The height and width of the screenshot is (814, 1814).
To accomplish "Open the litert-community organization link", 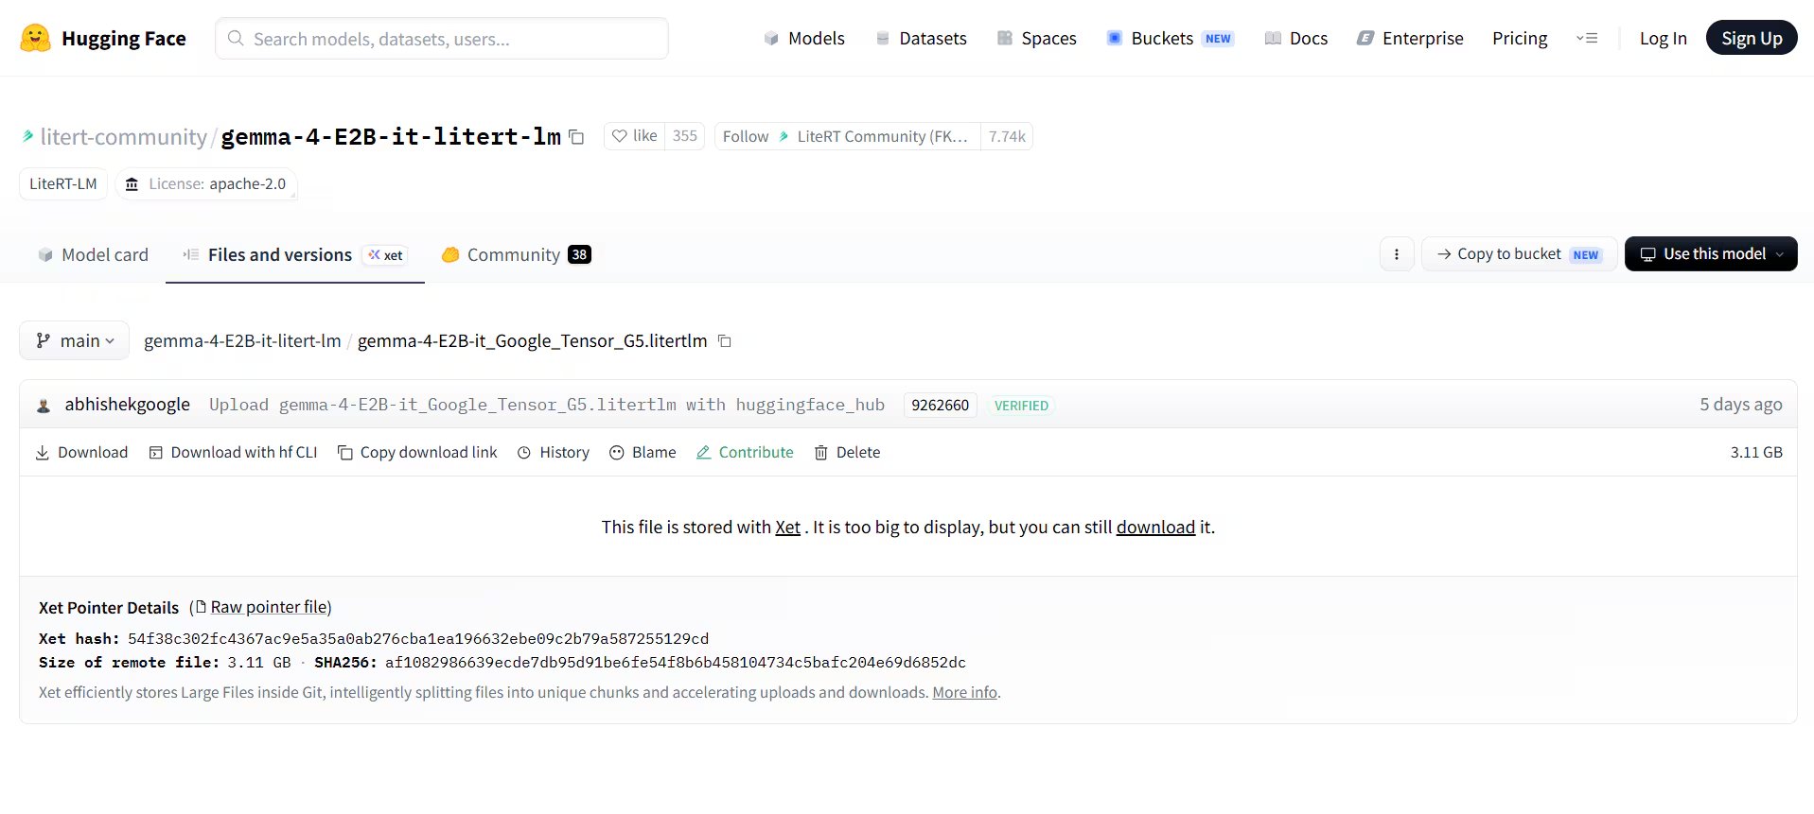I will (x=123, y=137).
